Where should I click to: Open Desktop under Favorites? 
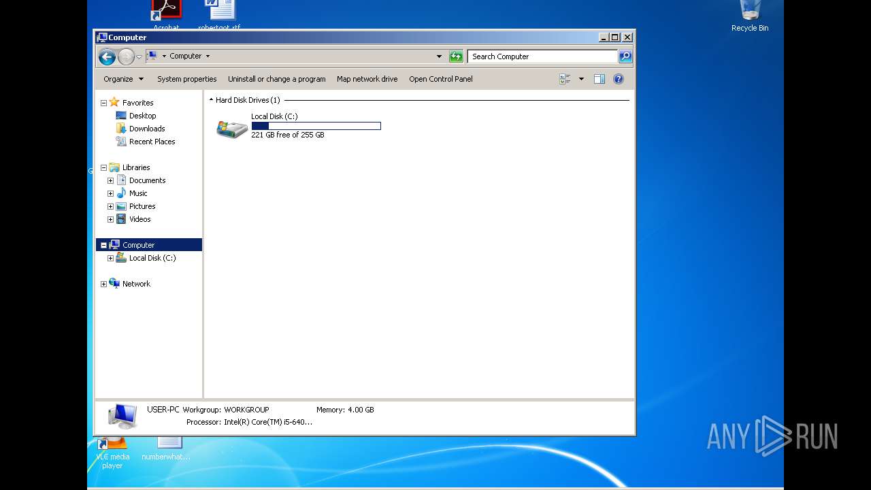coord(142,116)
